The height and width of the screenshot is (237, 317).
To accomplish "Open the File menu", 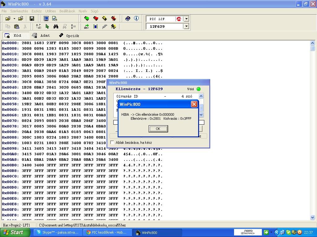I will [4, 11].
